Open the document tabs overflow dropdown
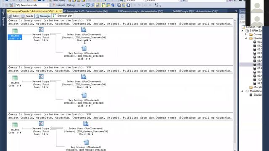This screenshot has height=151, width=269. (236, 11)
